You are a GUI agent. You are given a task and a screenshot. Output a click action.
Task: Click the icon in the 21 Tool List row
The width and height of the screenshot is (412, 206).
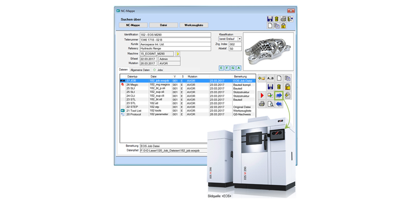point(123,111)
